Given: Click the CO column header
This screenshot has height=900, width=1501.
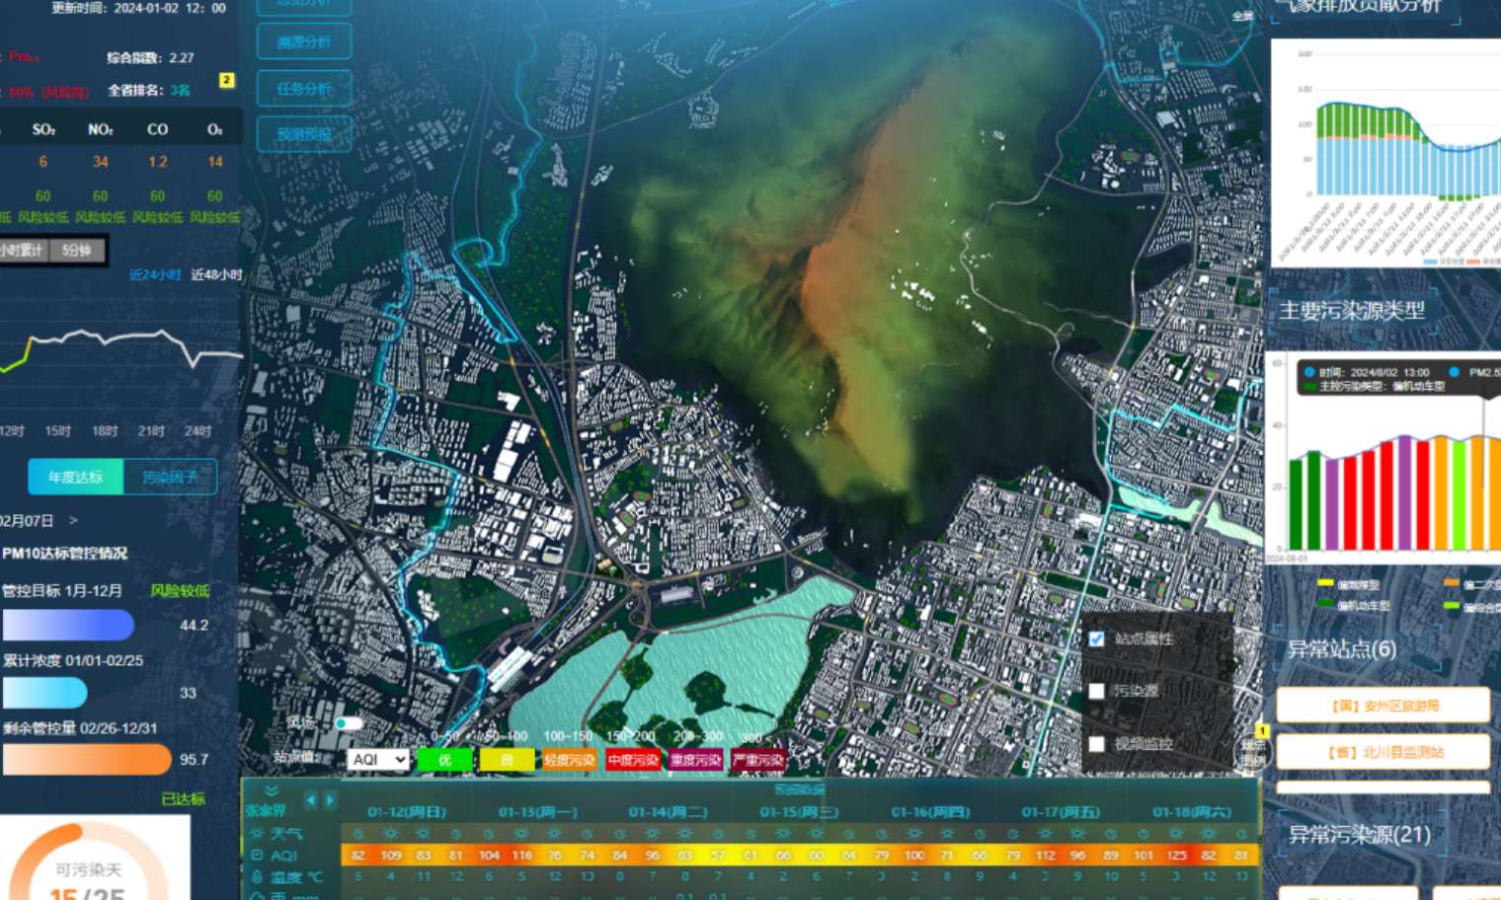Looking at the screenshot, I should click(x=157, y=129).
